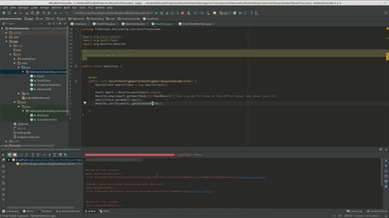Image resolution: width=389 pixels, height=218 pixels.
Task: Toggle sort by duration in Run toolbar
Action: click(x=27, y=155)
